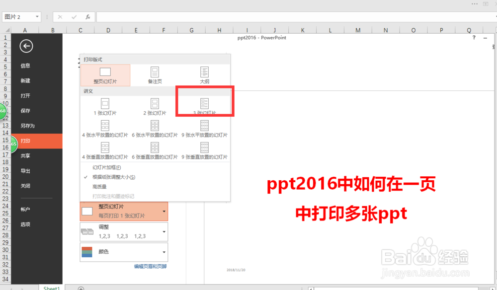The width and height of the screenshot is (497, 290).
Task: Pick 9 张水平放置的幻灯片 handout
Action: 204,129
